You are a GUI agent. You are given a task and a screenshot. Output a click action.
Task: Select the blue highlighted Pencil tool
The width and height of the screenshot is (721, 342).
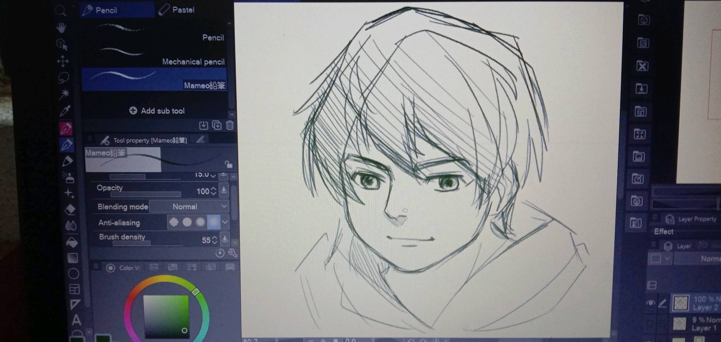click(x=67, y=145)
